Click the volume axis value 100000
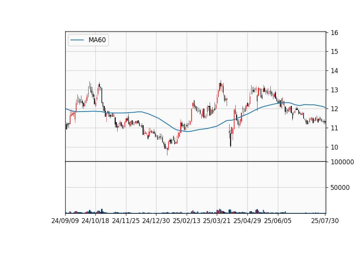Screen dimensions: 362x260 [342, 162]
